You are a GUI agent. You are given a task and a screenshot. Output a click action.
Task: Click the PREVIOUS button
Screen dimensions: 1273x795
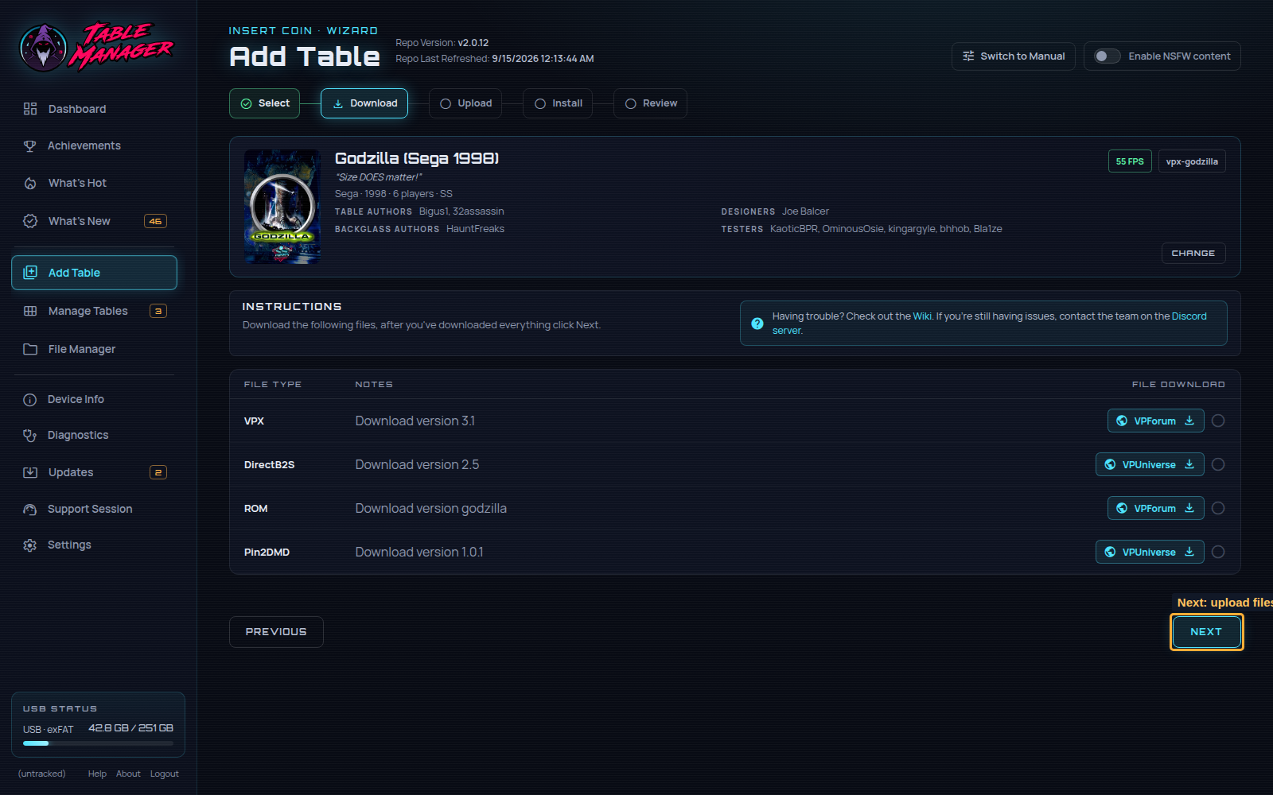(276, 632)
